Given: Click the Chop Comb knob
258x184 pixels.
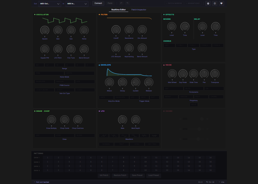Looking at the screenshot, I should (x=64, y=120).
